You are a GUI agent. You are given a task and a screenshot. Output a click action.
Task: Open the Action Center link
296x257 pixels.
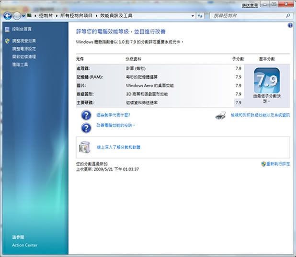25,245
